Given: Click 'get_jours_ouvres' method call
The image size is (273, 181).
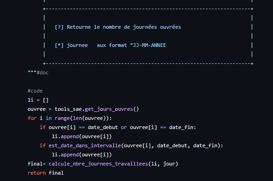Looking at the screenshot, I should tap(109, 109).
